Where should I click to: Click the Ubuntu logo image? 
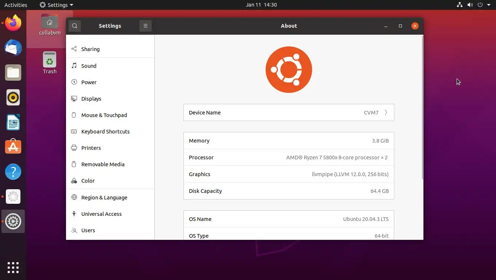tap(289, 70)
